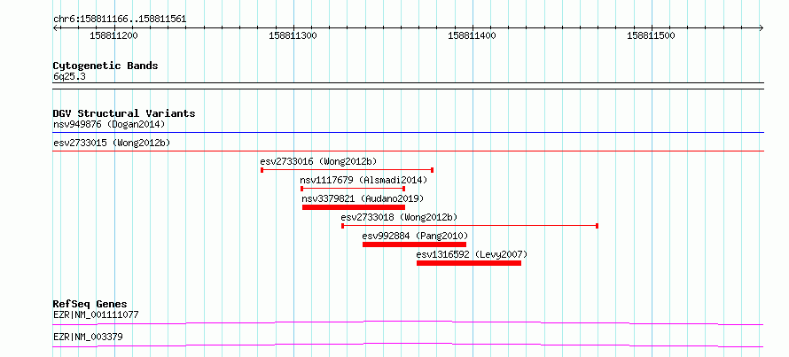The image size is (789, 357).
Task: Click the thick red nsv3379821 feature bar
Action: point(353,207)
